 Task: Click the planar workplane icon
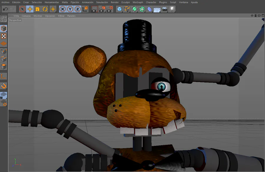click(4, 103)
